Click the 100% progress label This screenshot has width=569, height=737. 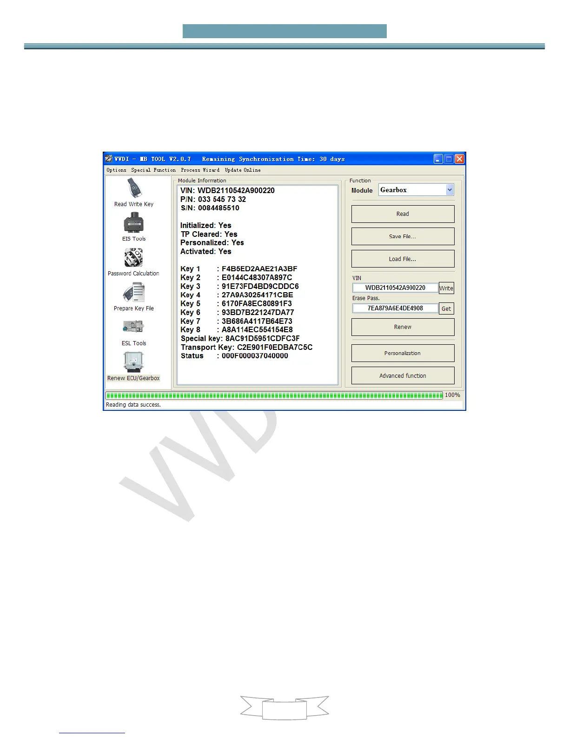tap(453, 395)
